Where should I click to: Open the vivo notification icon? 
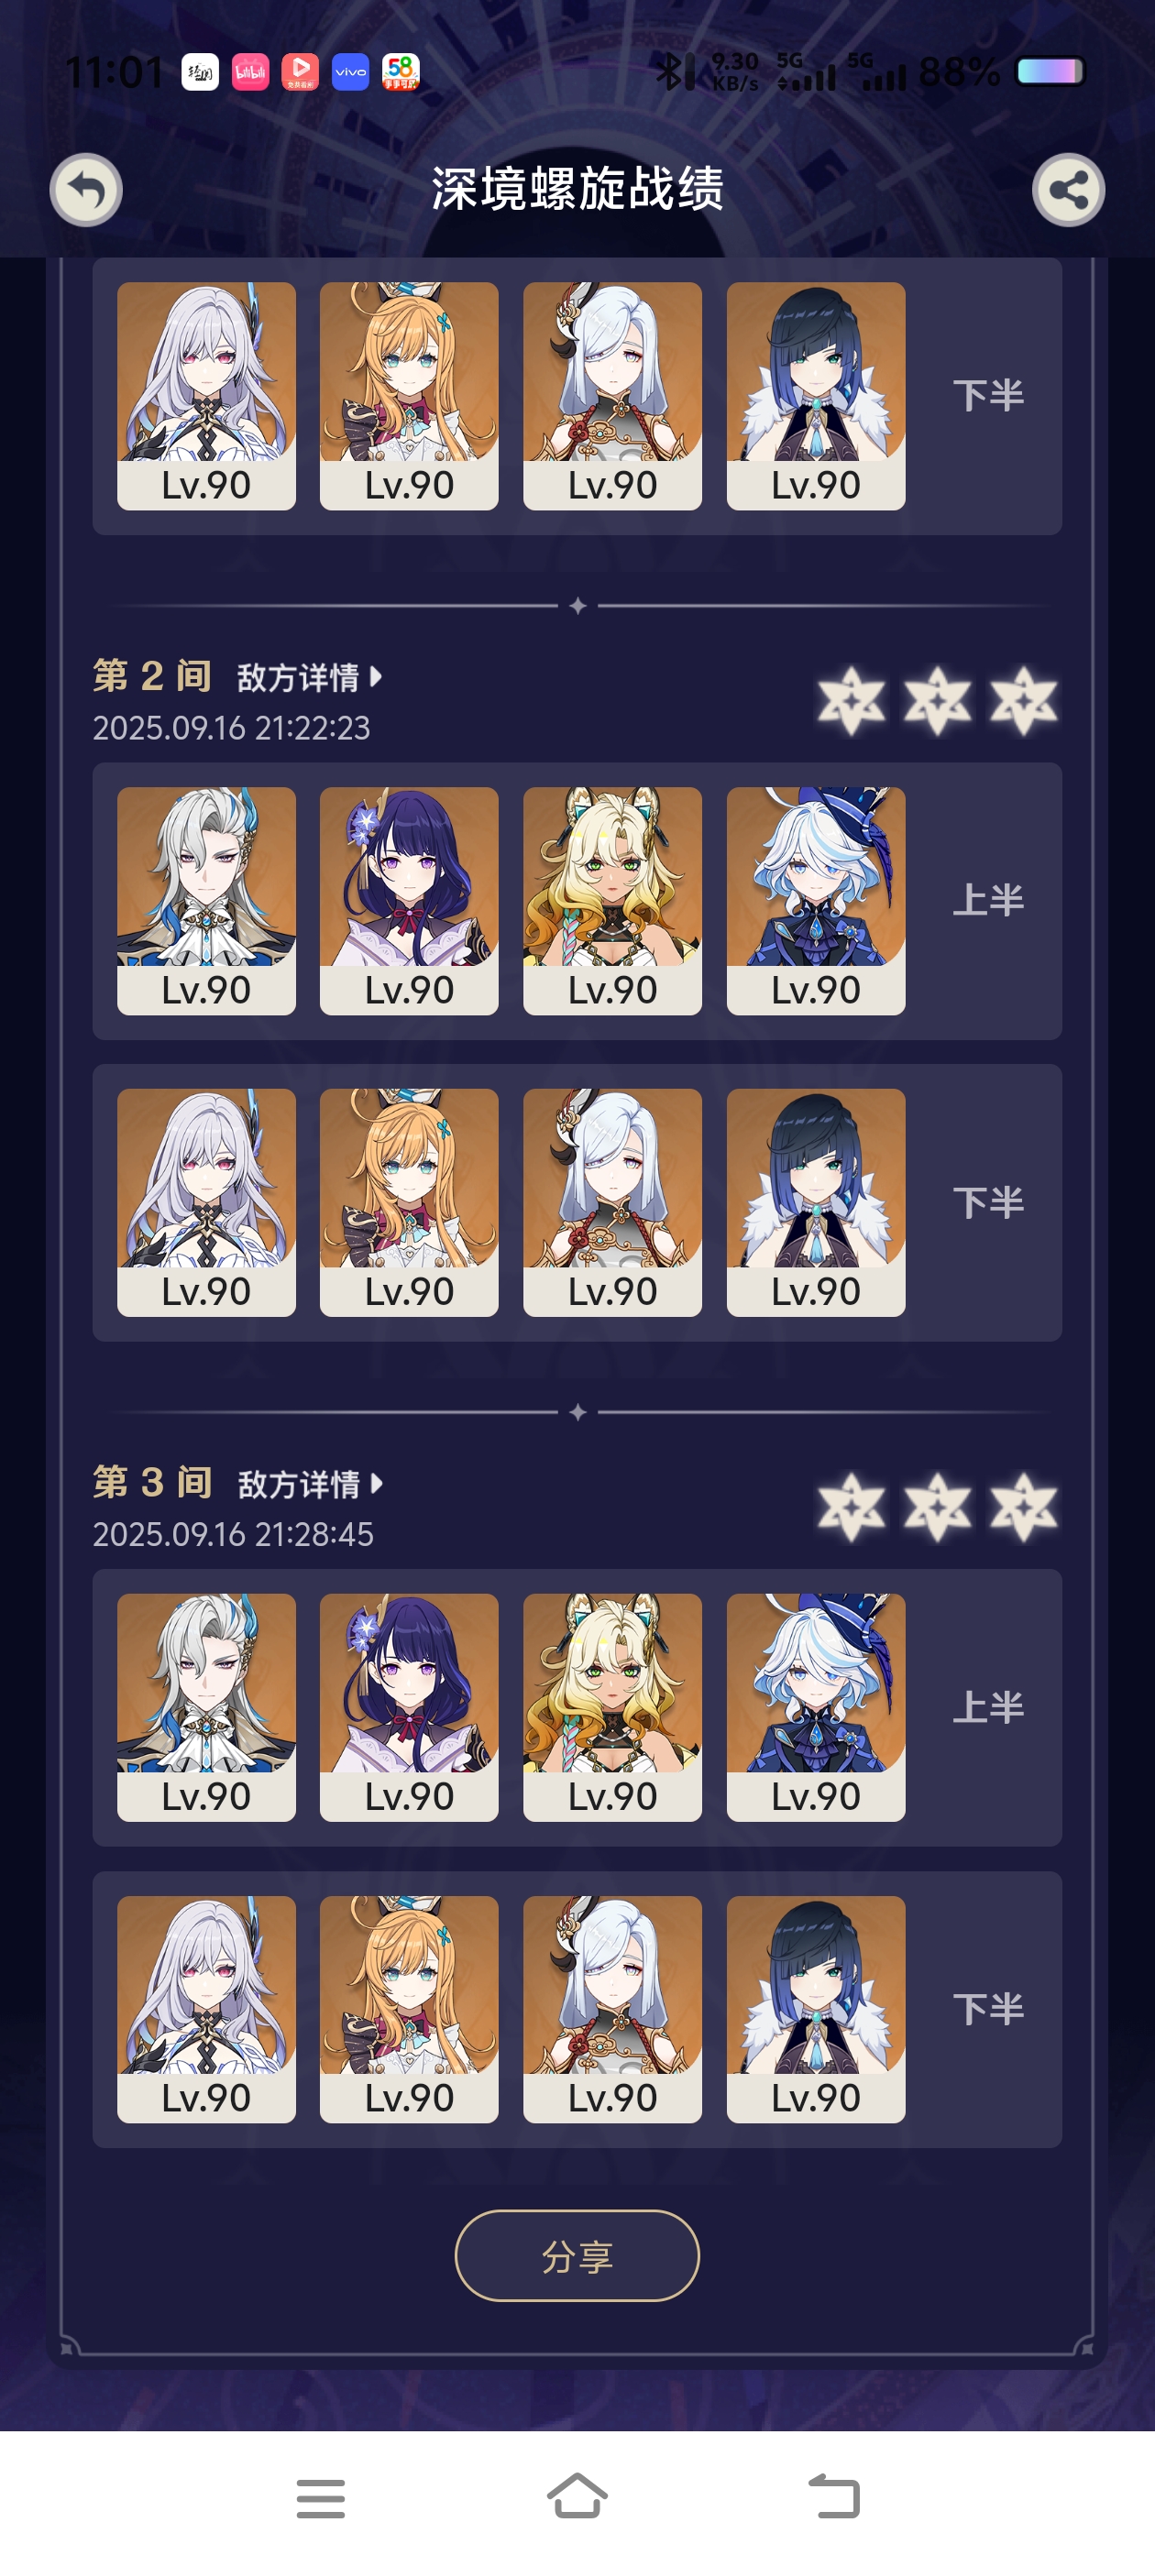tap(350, 71)
